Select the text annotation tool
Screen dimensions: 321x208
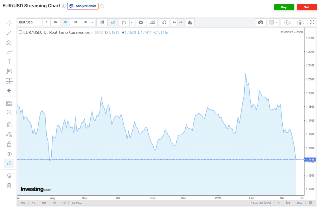[x=9, y=62]
